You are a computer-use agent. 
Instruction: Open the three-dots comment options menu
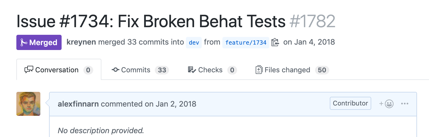pyautogui.click(x=404, y=104)
